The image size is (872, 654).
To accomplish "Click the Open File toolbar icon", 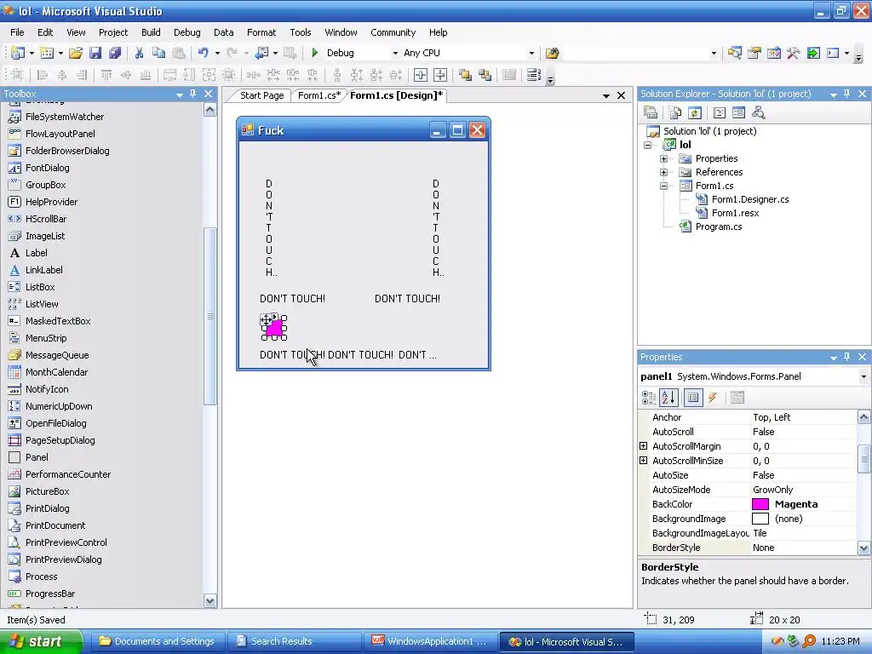I will pyautogui.click(x=76, y=53).
